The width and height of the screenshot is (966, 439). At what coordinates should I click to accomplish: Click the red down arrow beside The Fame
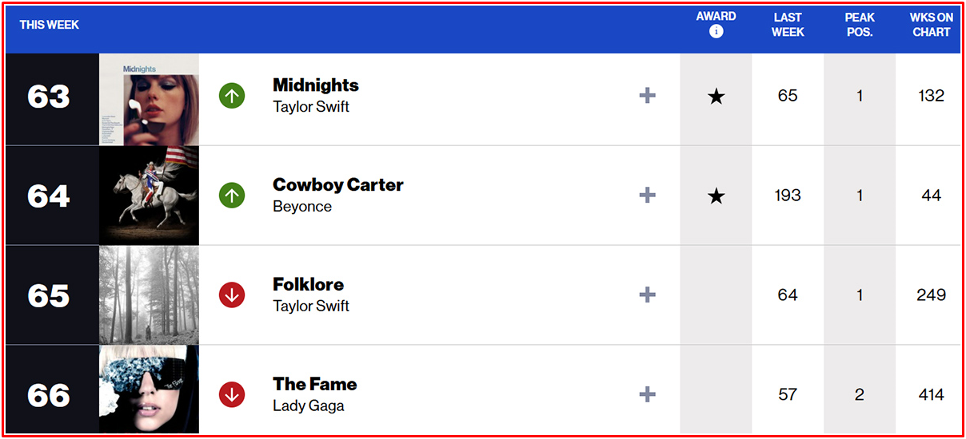pos(232,394)
